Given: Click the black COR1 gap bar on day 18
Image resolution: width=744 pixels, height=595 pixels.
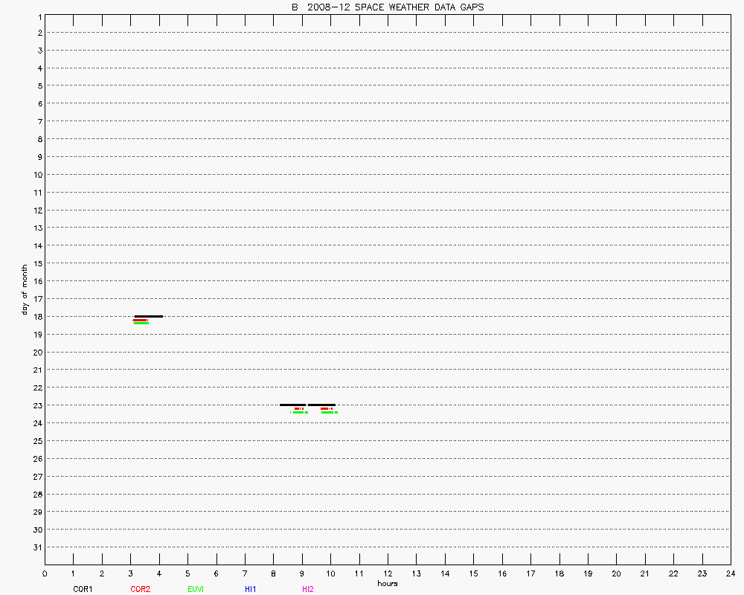Looking at the screenshot, I should (148, 316).
